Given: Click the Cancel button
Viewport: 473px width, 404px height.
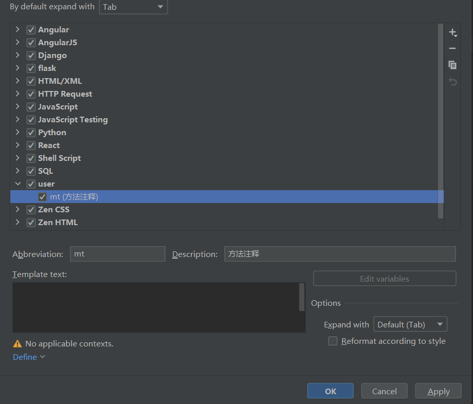Looking at the screenshot, I should coord(385,391).
